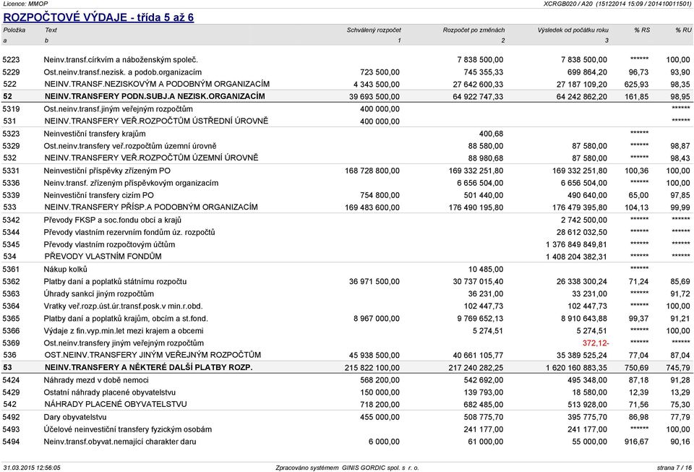694x472 pixels.
Task: Select 'Účelové neinvestiční transfery fyzickým osobám' text
Action: click(127, 429)
